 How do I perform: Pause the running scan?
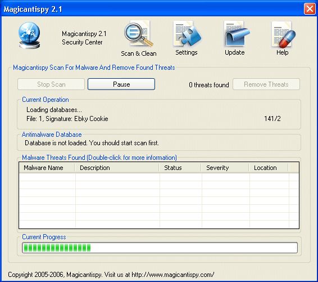pyautogui.click(x=121, y=84)
